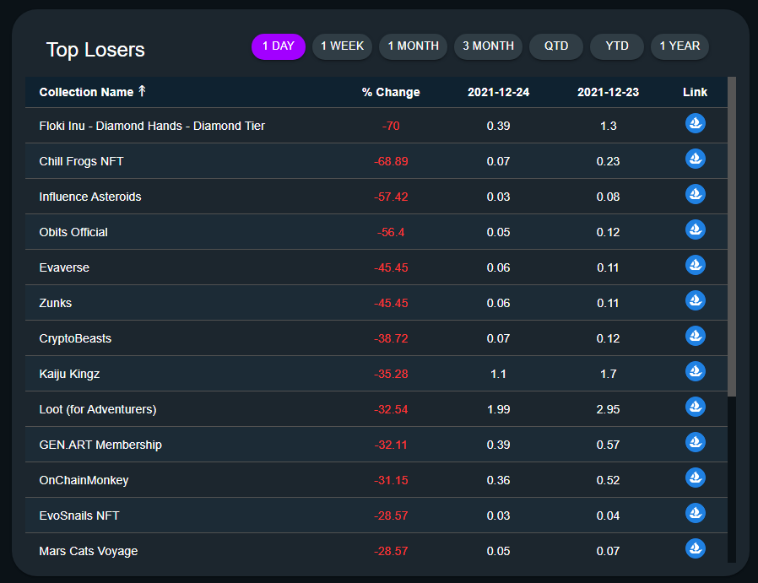The image size is (758, 583).
Task: Open OpenSea link for Chill Frogs NFT
Action: click(x=696, y=159)
